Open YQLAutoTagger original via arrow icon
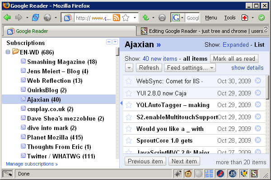 point(258,104)
